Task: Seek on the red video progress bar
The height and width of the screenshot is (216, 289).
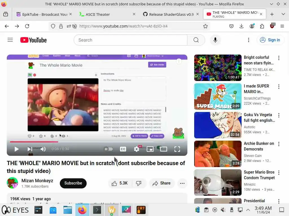Action: point(97,142)
